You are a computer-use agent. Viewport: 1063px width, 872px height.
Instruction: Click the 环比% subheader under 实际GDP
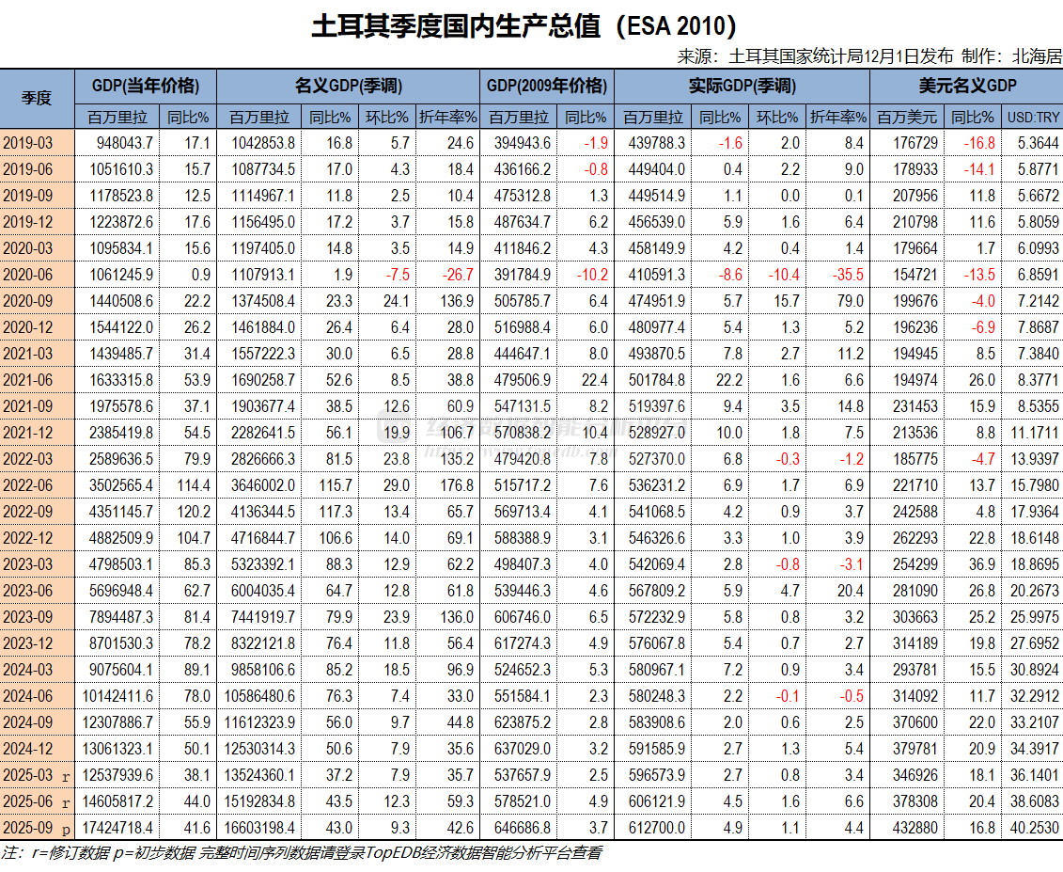pos(775,119)
